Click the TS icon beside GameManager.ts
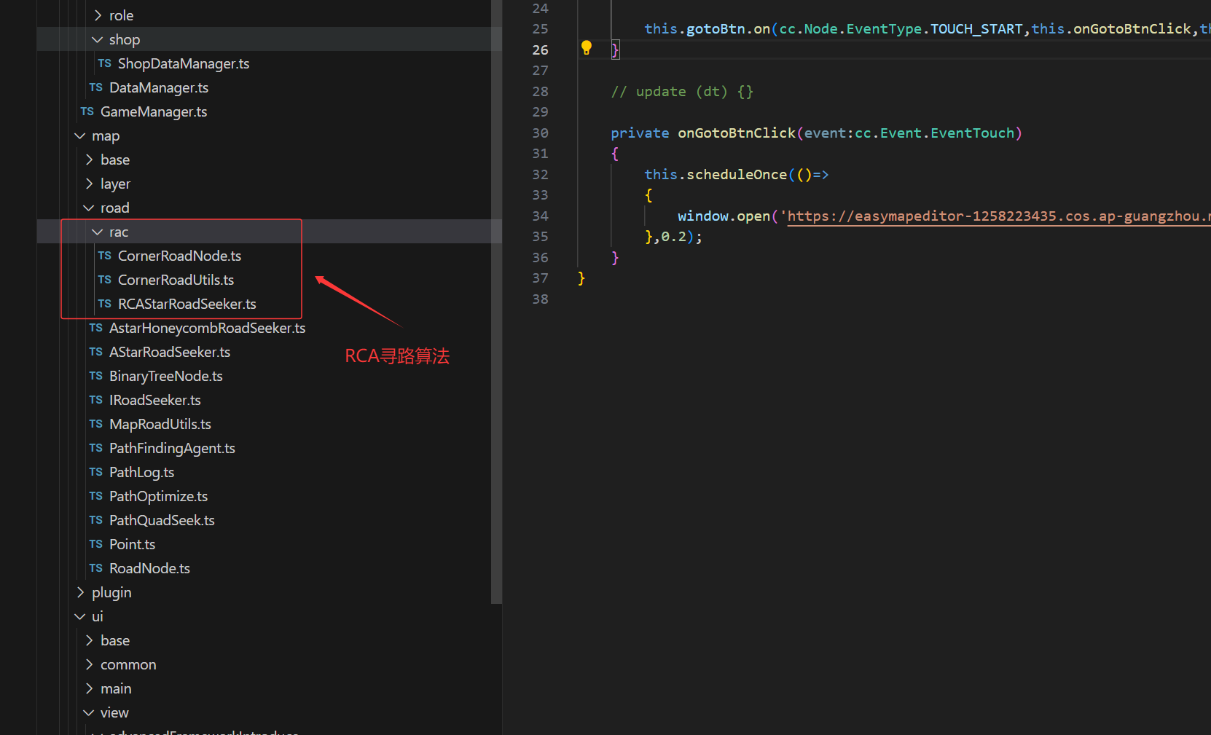Image resolution: width=1211 pixels, height=735 pixels. click(x=87, y=111)
